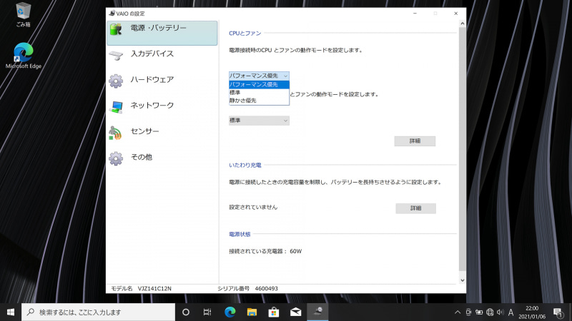Open Task View on taskbar
The image size is (572, 321).
207,312
